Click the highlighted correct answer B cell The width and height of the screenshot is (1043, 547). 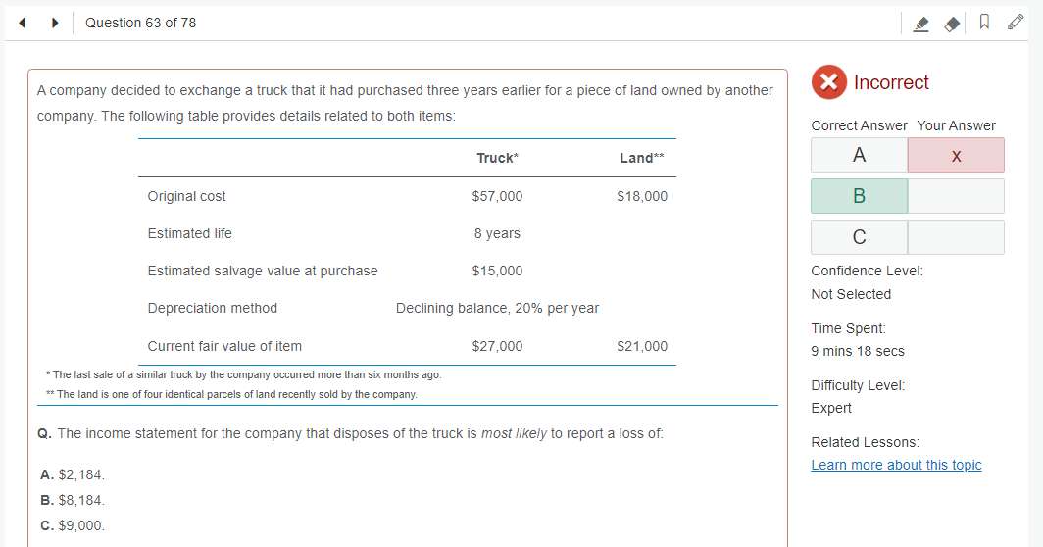point(860,196)
